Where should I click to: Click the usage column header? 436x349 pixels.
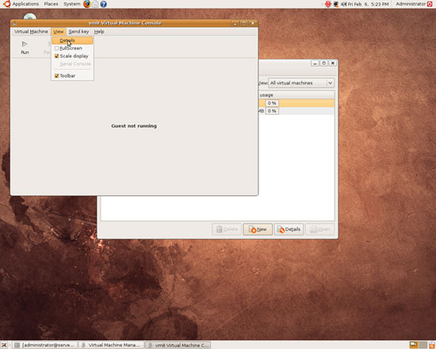(x=296, y=95)
